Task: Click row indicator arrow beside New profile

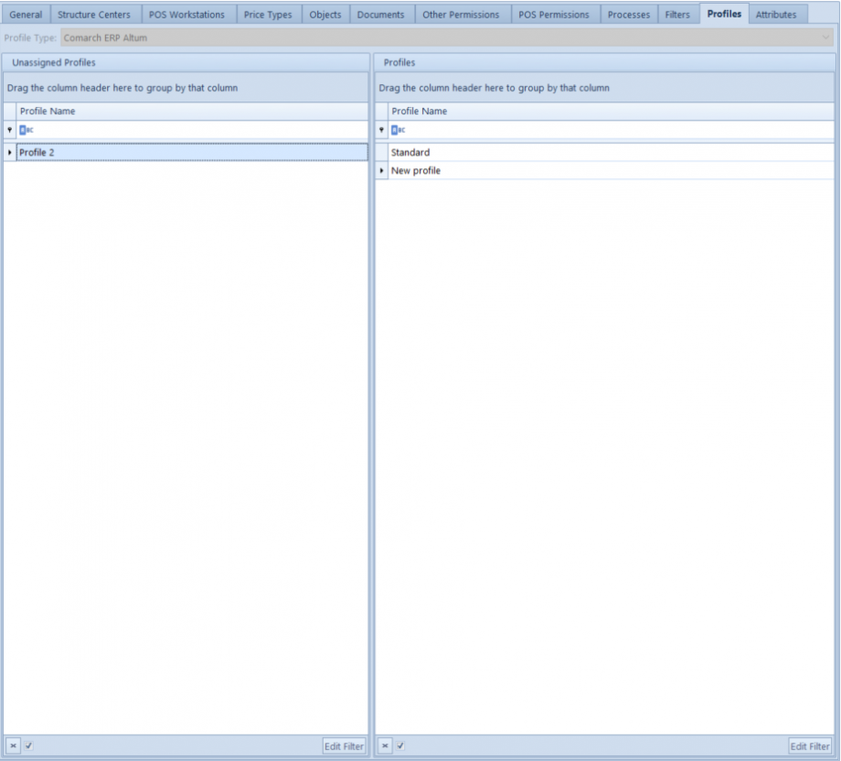Action: pos(381,171)
